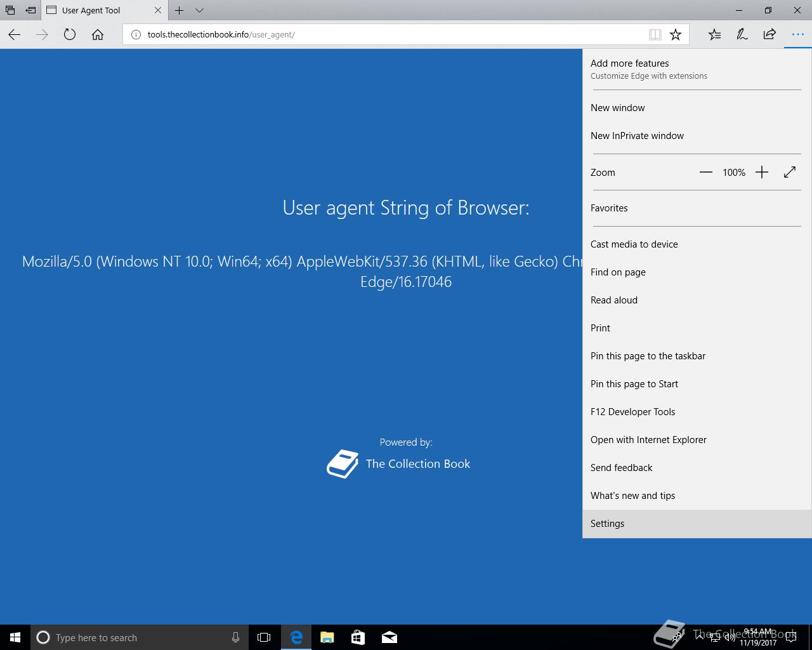The image size is (812, 650).
Task: Select Pin this page to the taskbar
Action: coord(697,356)
